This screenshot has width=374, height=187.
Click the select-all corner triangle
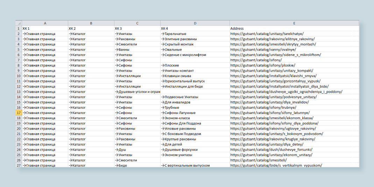19,23
